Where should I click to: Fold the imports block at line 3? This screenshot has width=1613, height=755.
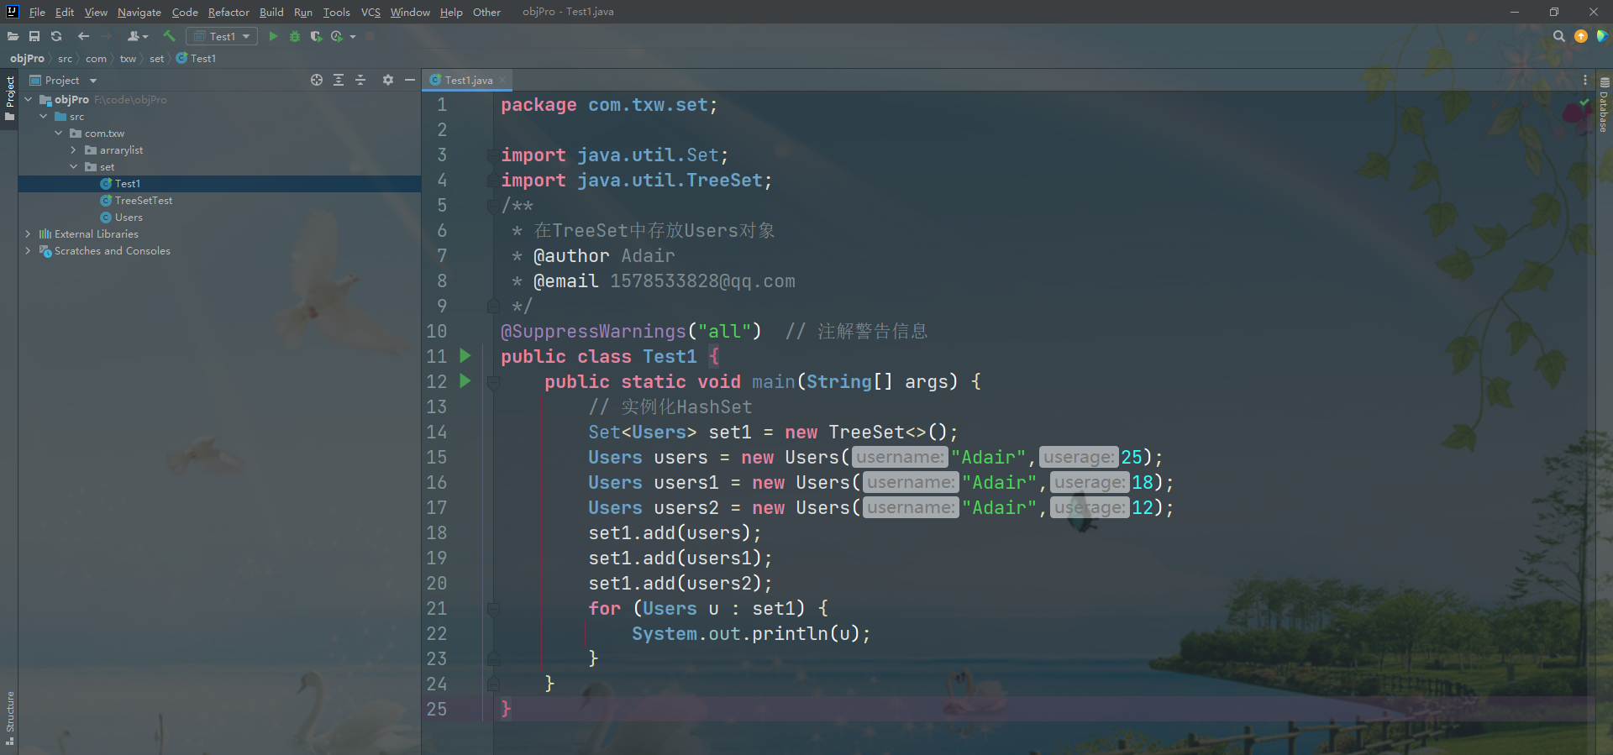pyautogui.click(x=493, y=155)
